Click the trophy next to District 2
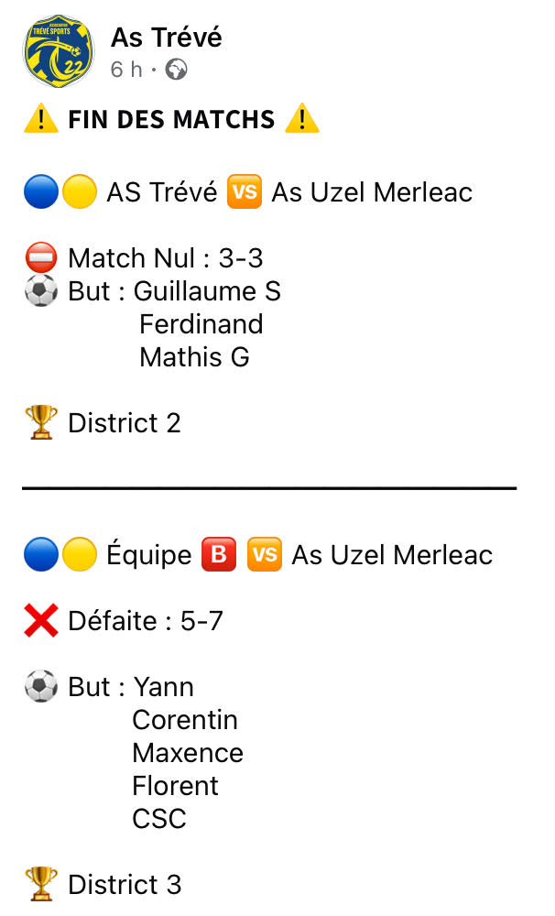555x916 pixels. tap(41, 423)
